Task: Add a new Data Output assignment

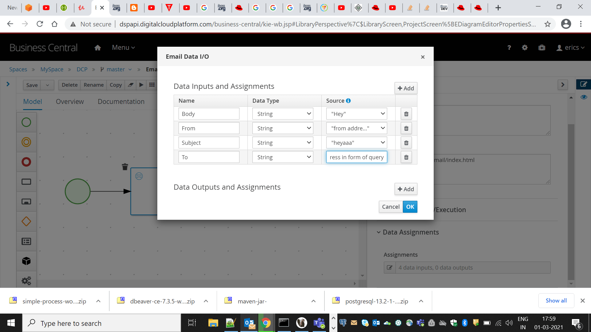Action: point(406,189)
